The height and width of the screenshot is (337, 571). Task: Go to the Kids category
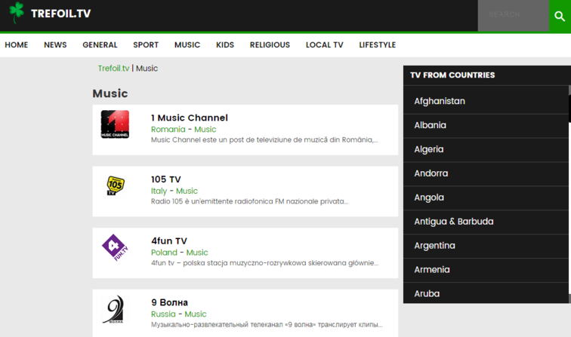225,45
